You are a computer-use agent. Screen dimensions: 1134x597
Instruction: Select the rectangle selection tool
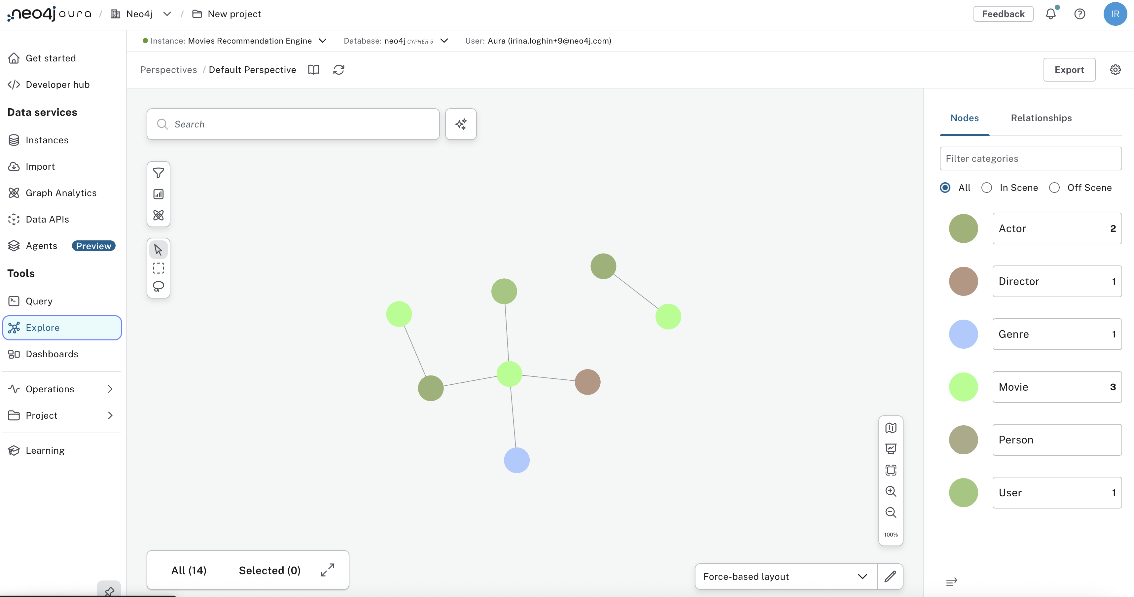[158, 268]
